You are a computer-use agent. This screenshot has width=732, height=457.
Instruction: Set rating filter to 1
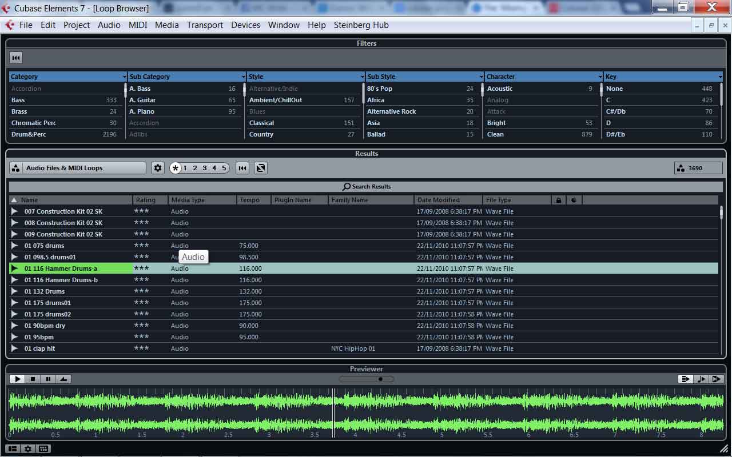pyautogui.click(x=185, y=168)
